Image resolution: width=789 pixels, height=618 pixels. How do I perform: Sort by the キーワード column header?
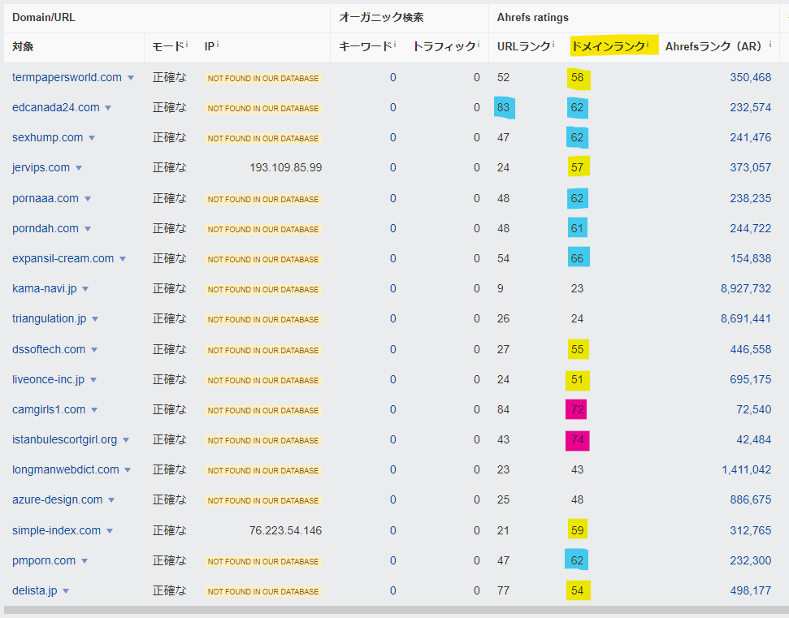click(366, 46)
